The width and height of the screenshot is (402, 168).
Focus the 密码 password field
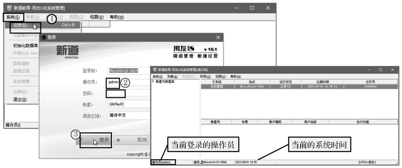click(128, 94)
